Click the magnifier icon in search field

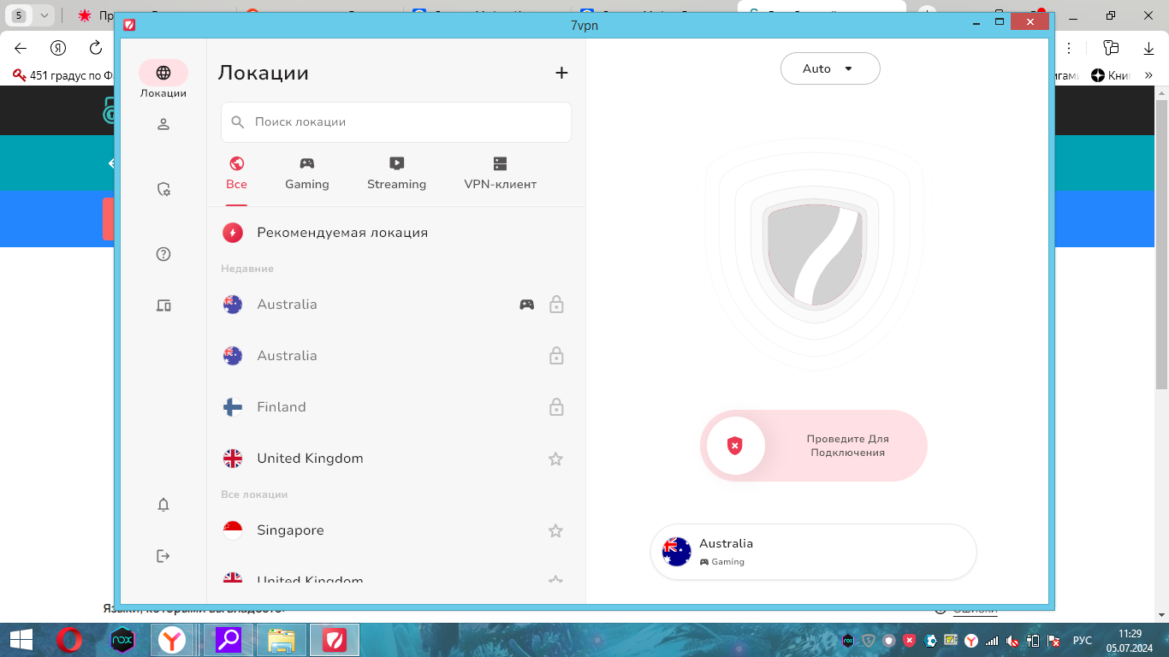(238, 122)
